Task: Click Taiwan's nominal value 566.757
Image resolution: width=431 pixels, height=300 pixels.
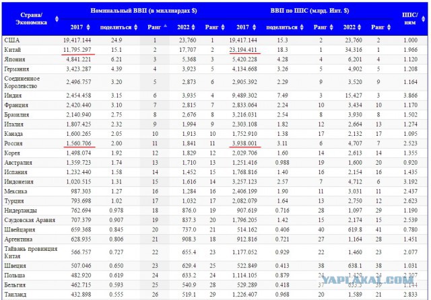Action: click(x=81, y=252)
